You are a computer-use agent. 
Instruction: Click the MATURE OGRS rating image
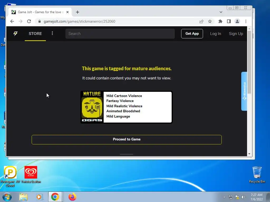(92, 107)
